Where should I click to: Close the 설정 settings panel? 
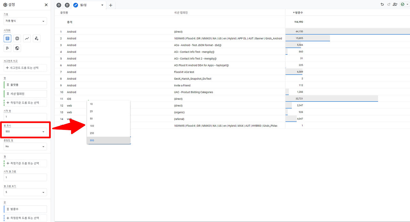pyautogui.click(x=46, y=5)
